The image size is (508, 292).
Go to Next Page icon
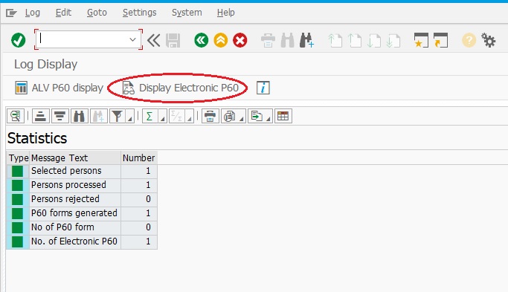point(374,40)
